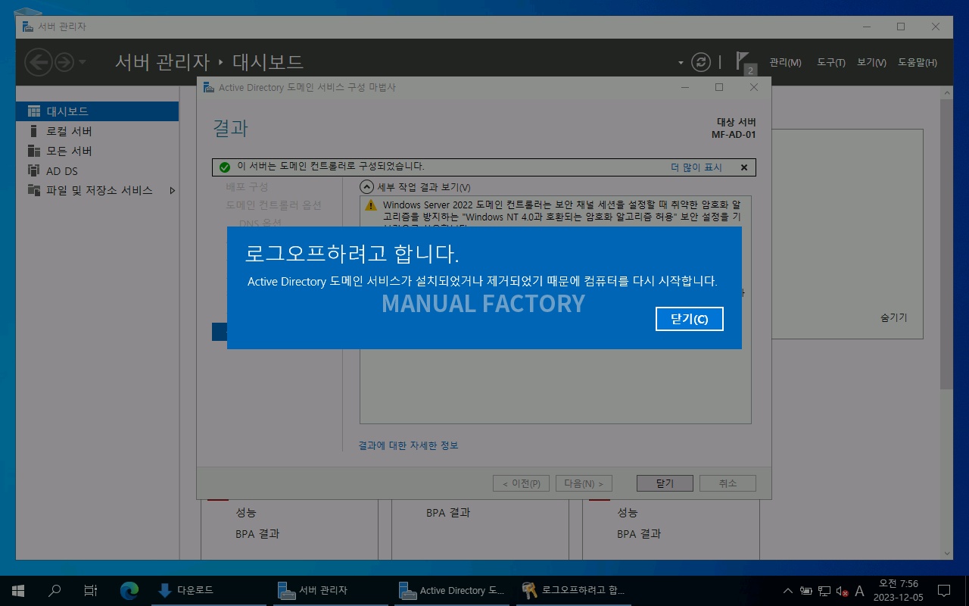Open 다운로드 taskbar item
The height and width of the screenshot is (606, 969).
(x=209, y=590)
